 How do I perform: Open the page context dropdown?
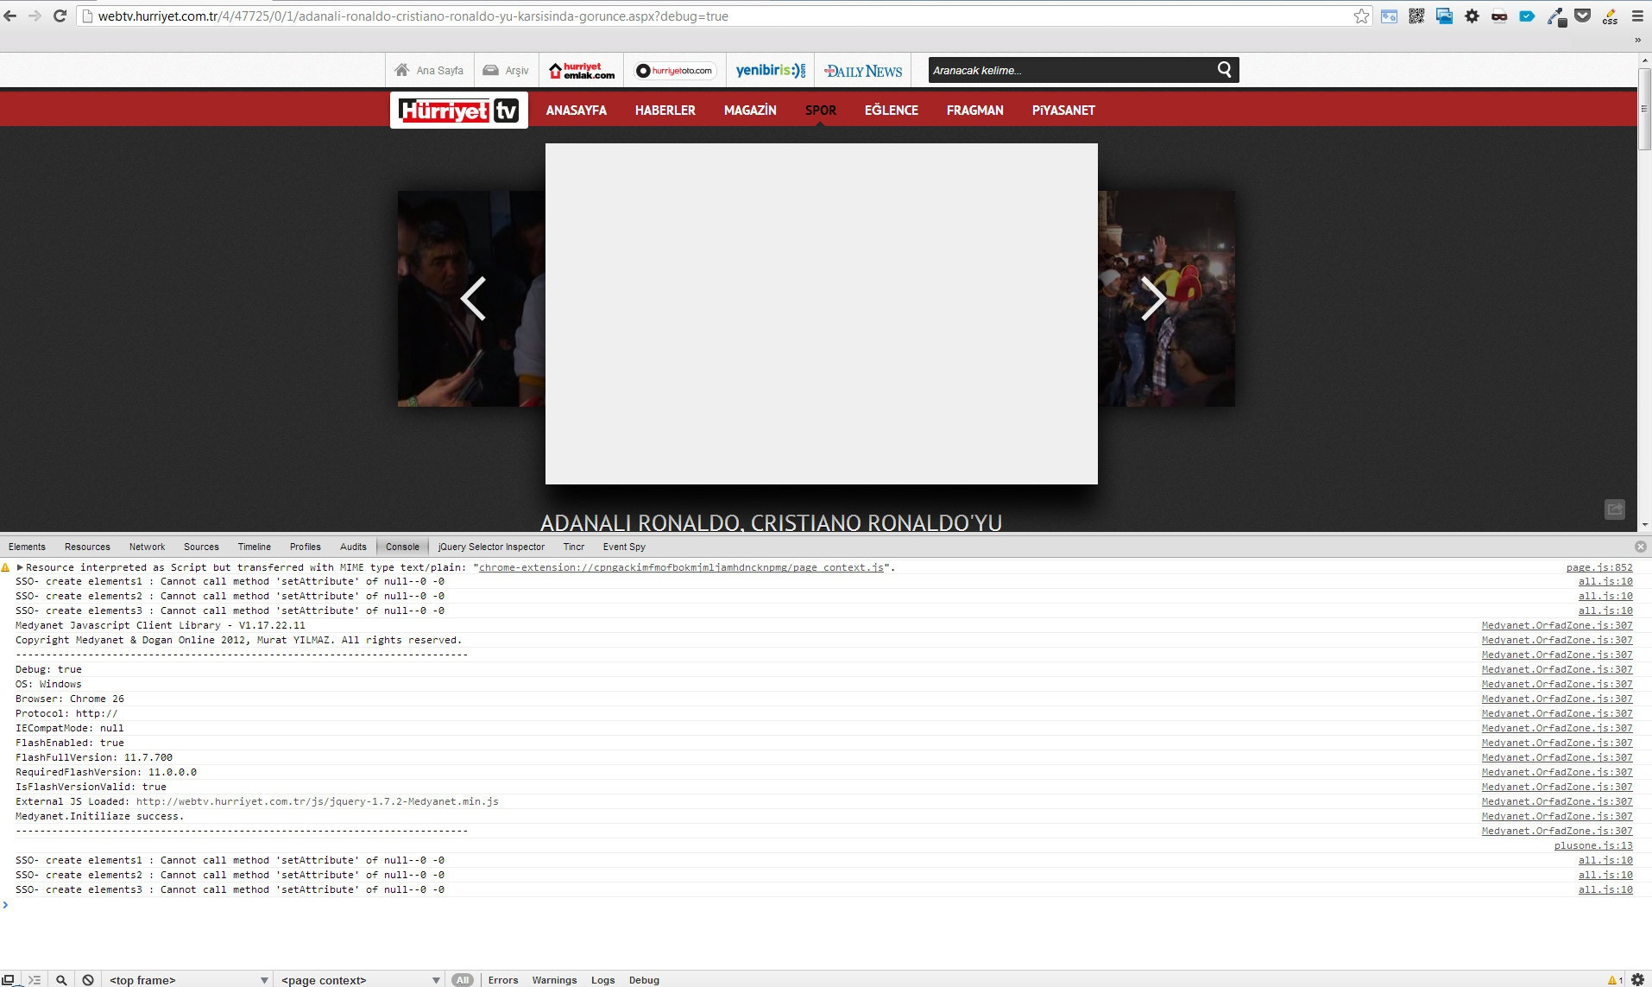360,979
